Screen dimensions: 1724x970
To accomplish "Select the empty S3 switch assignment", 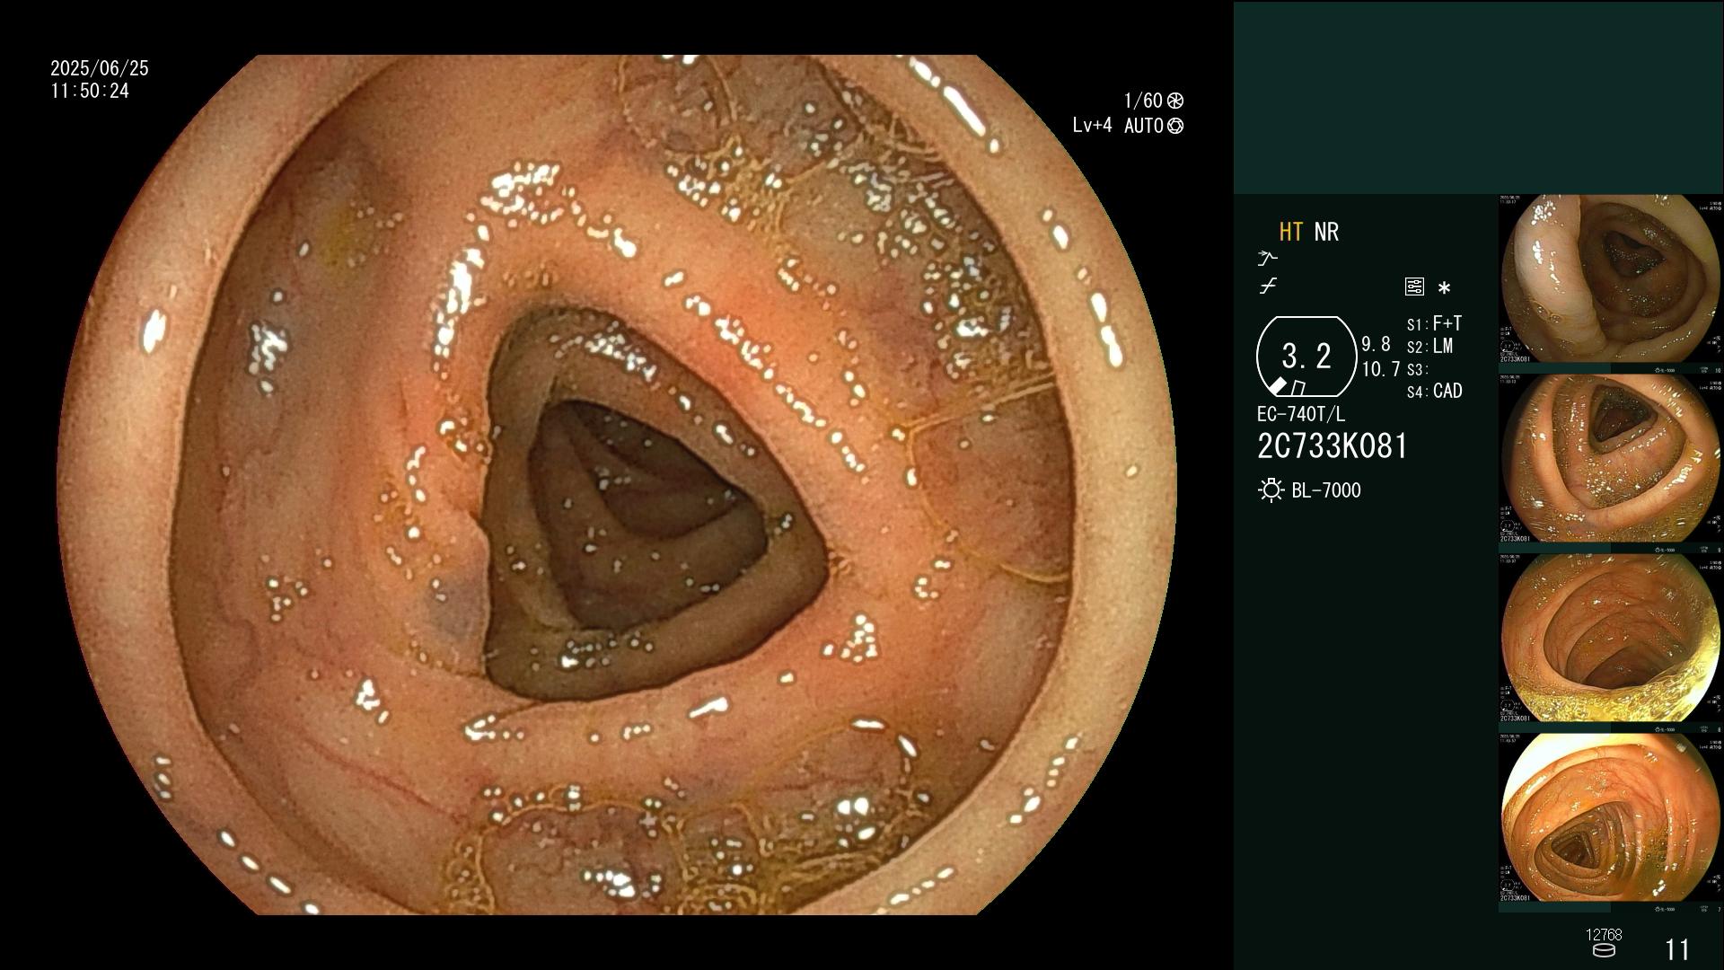I will (1417, 370).
